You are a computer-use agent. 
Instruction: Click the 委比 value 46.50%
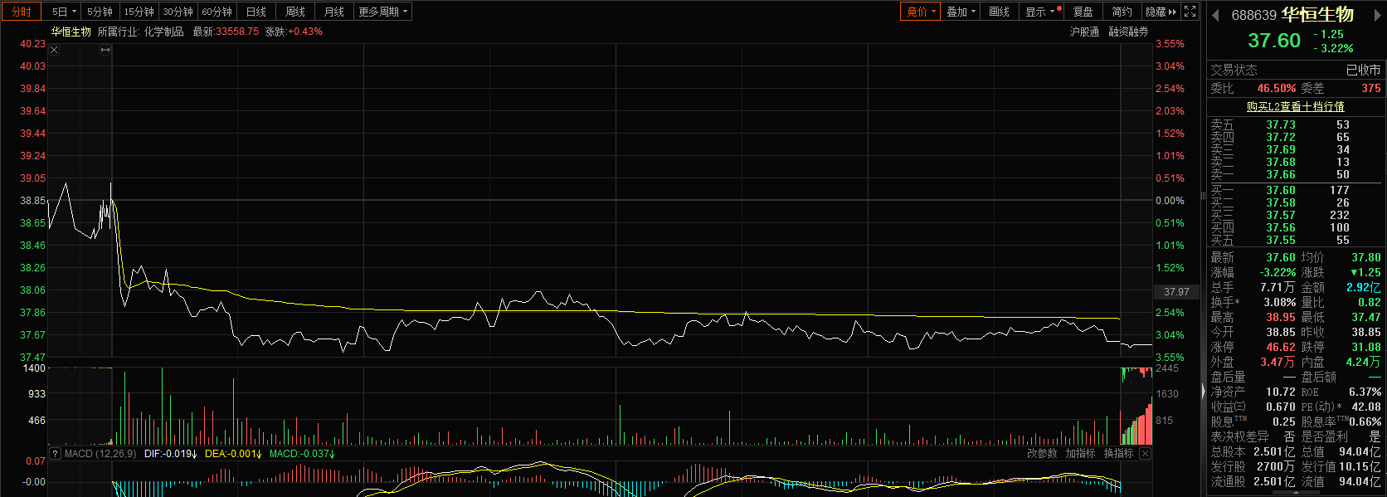click(1277, 88)
